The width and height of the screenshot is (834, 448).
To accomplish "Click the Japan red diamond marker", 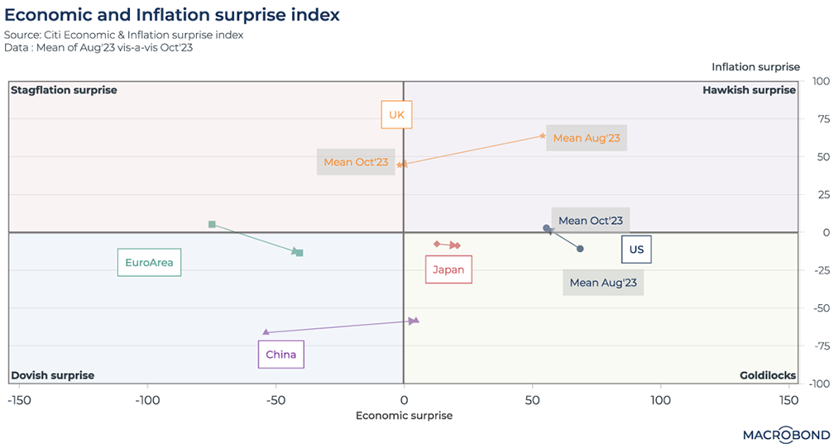I will (x=437, y=244).
